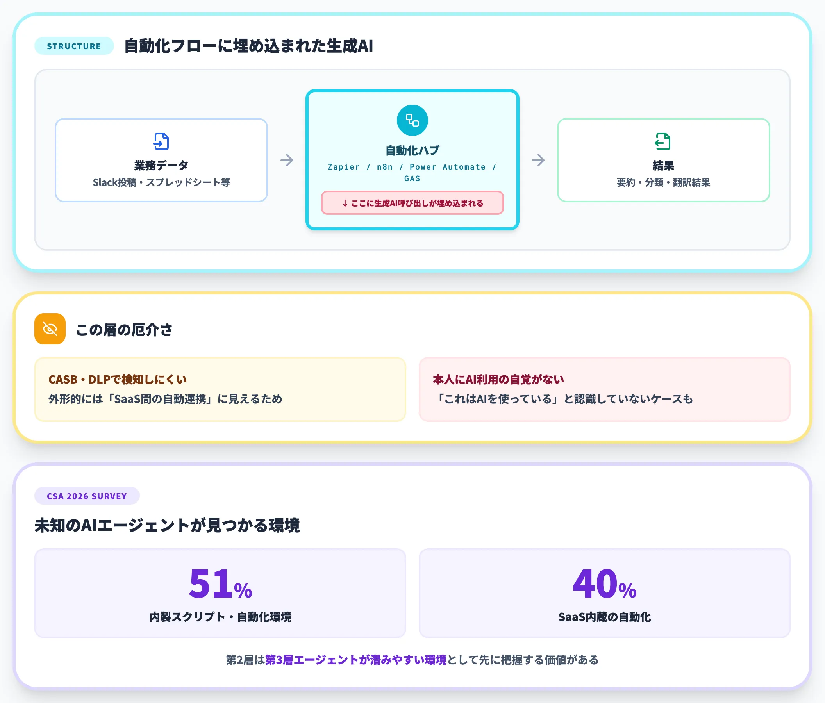The width and height of the screenshot is (825, 703).
Task: Click the 51% statistic
Action: pos(220,583)
